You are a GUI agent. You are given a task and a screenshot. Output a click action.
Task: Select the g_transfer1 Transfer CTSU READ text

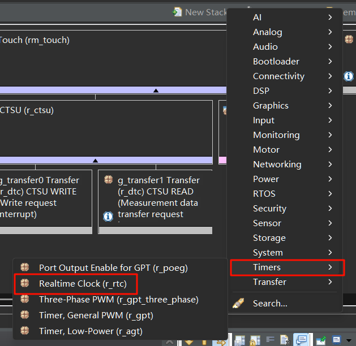pyautogui.click(x=158, y=197)
